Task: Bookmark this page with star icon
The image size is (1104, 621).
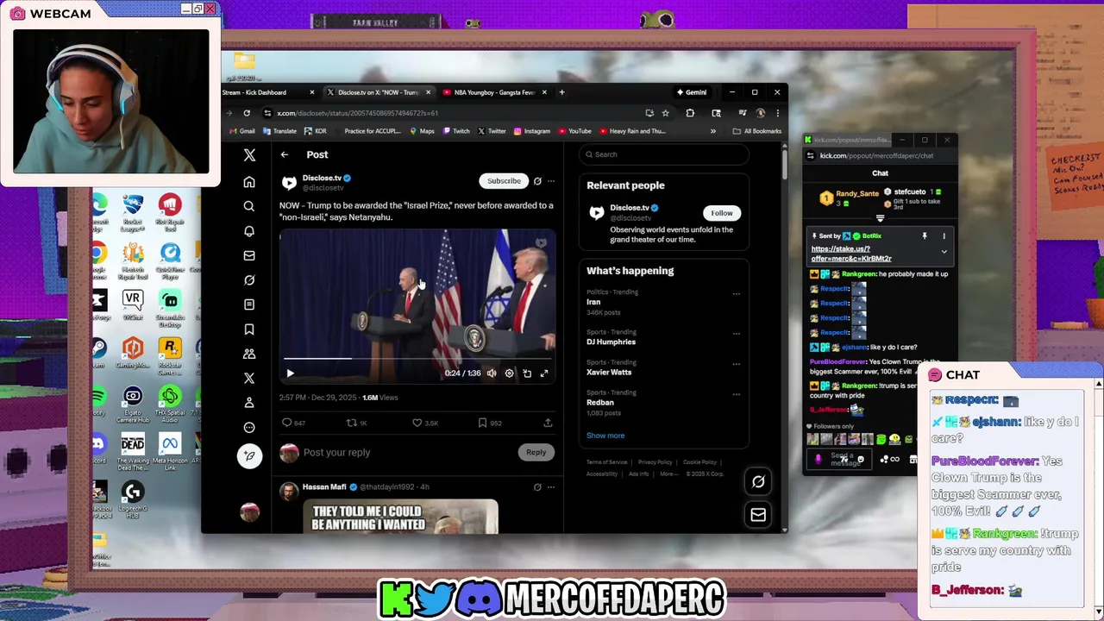Action: tap(665, 113)
